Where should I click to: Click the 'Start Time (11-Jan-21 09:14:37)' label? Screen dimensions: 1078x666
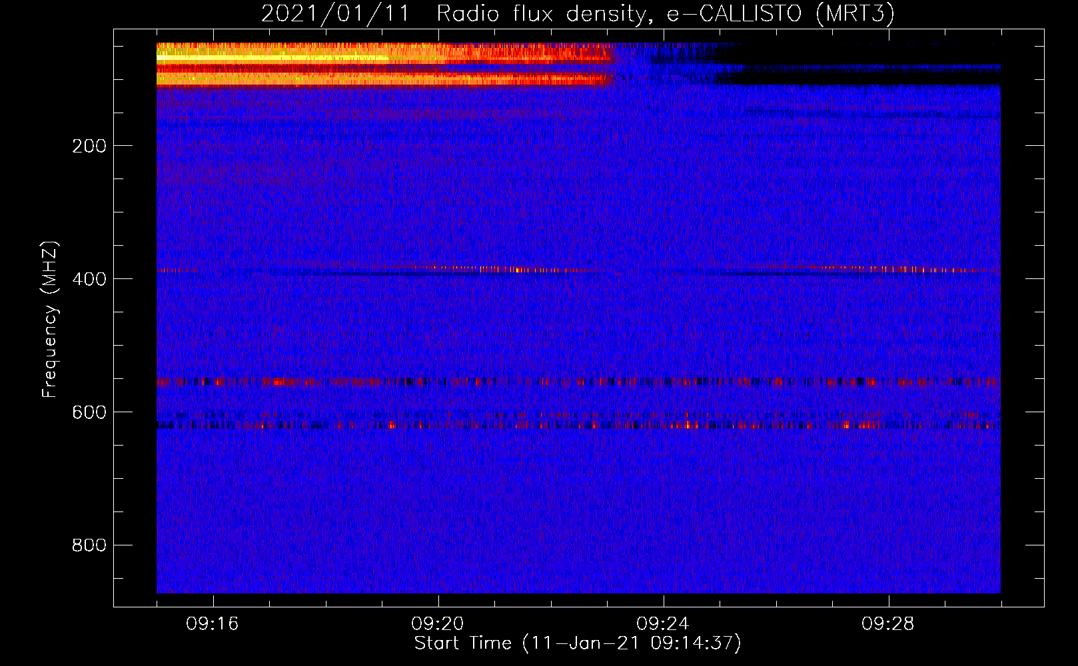(x=578, y=643)
